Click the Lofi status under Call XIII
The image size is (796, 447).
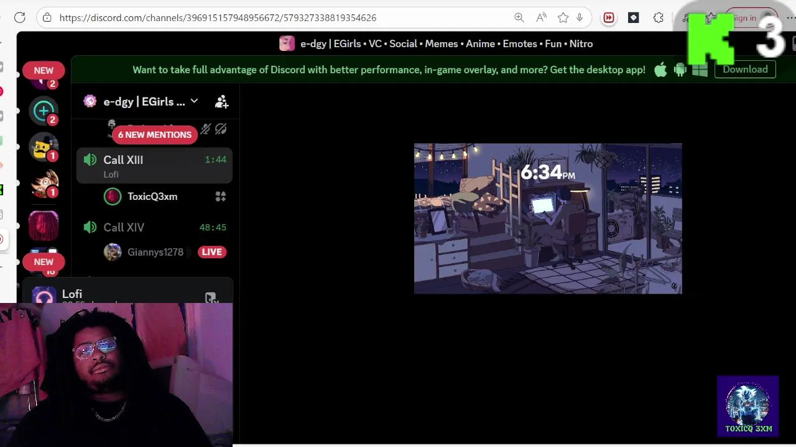(111, 174)
